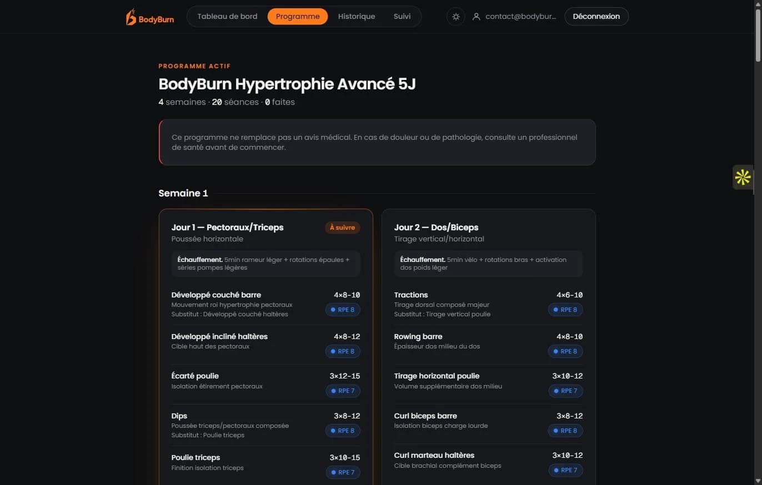Screen dimensions: 762x485
Task: Open the Jour 1 — Pectoraux/Triceps card title
Action: [228, 228]
